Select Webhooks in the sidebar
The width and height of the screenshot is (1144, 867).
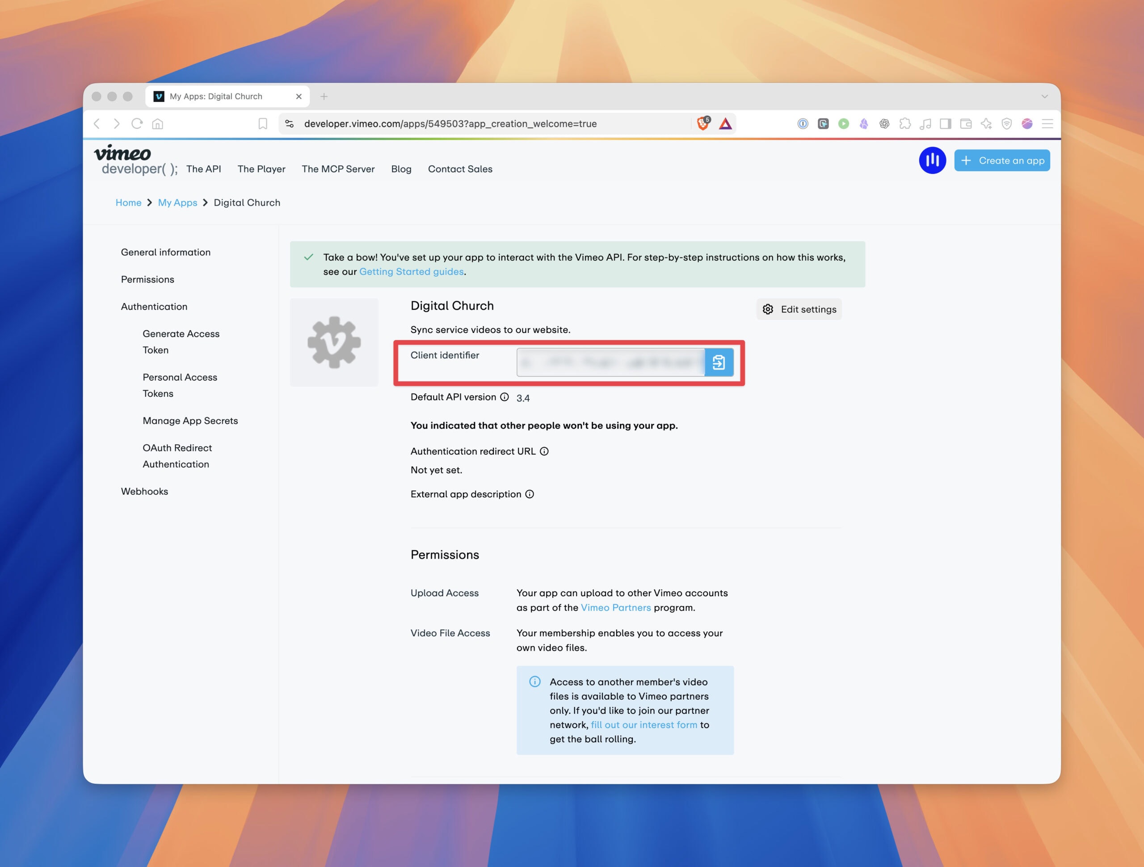144,492
